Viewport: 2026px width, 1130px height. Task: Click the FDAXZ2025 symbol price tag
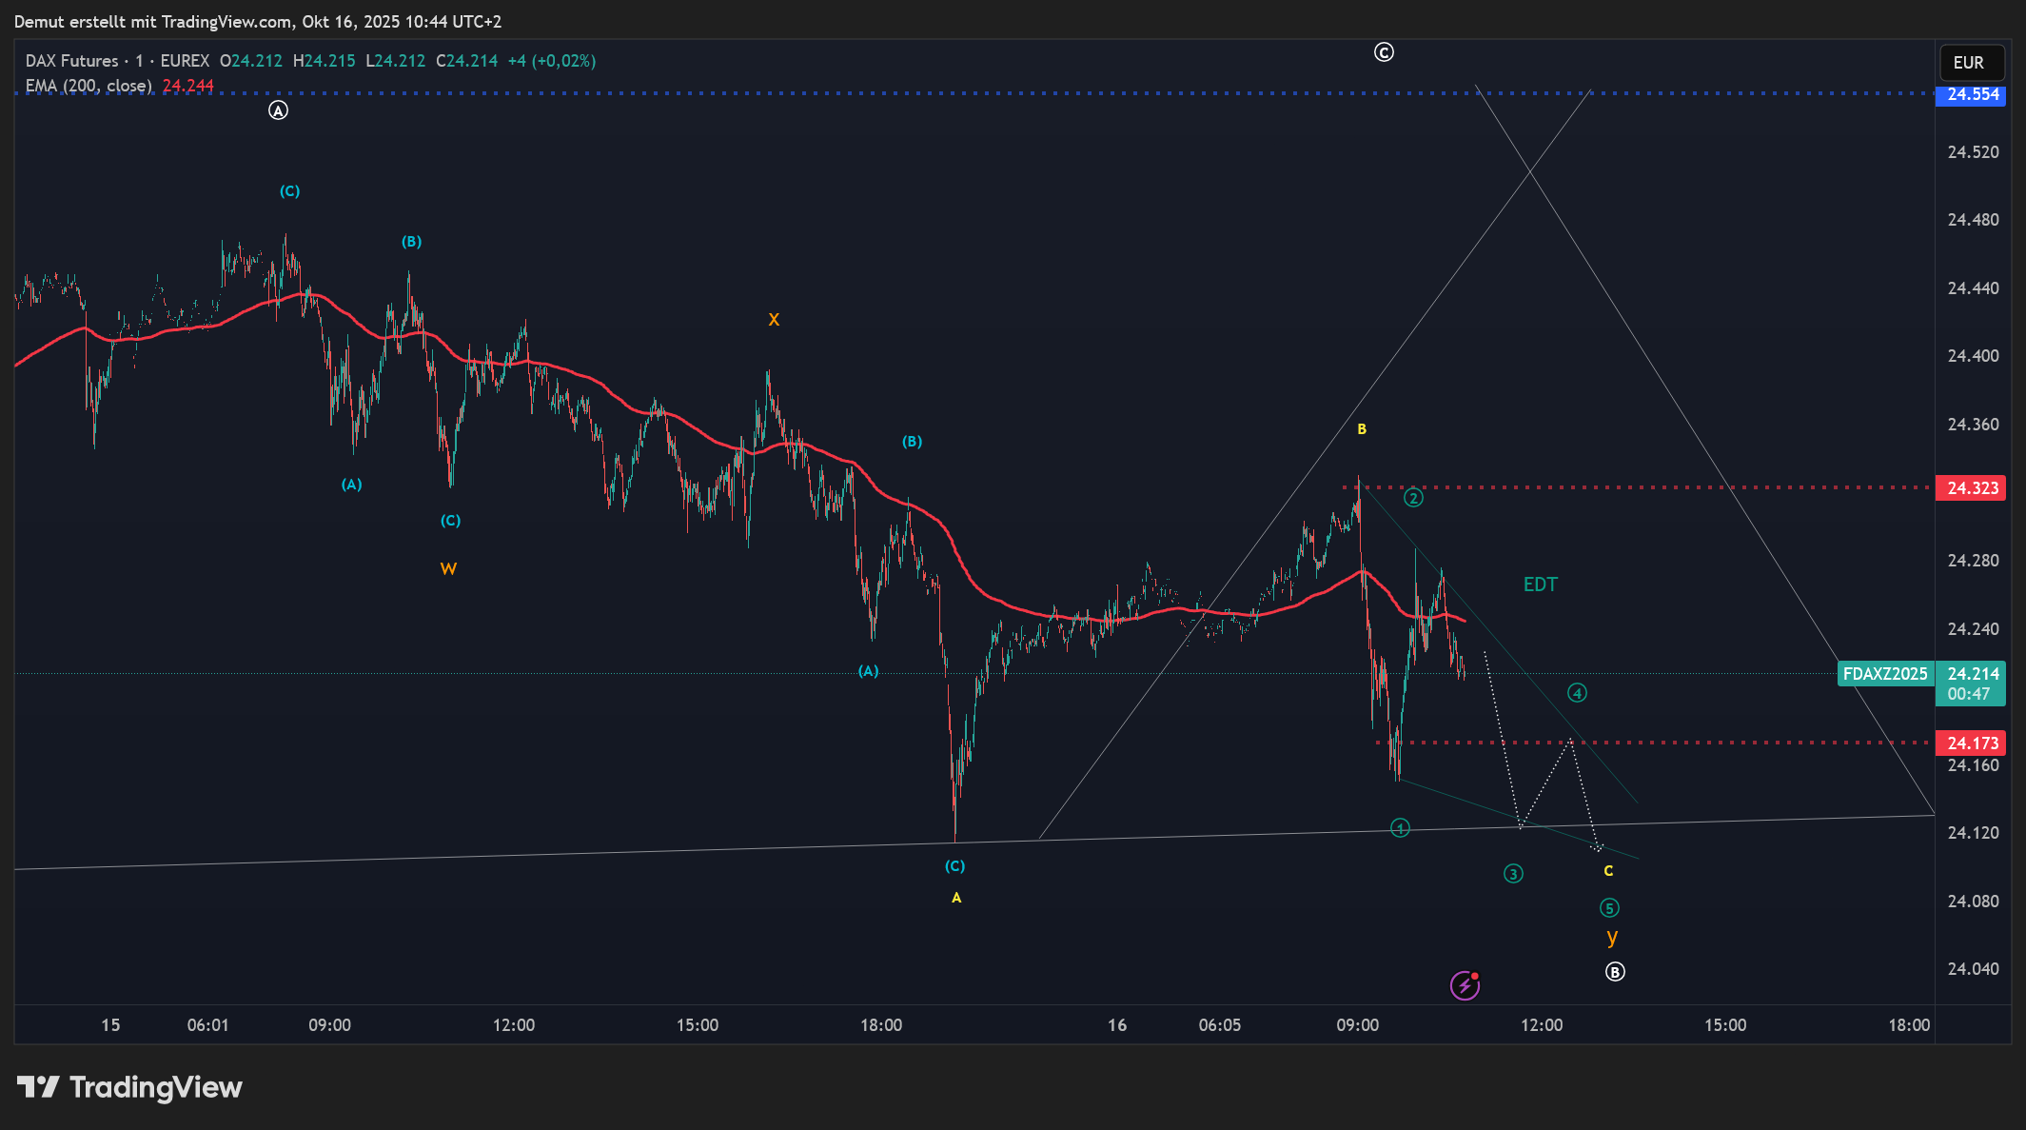(x=1885, y=674)
